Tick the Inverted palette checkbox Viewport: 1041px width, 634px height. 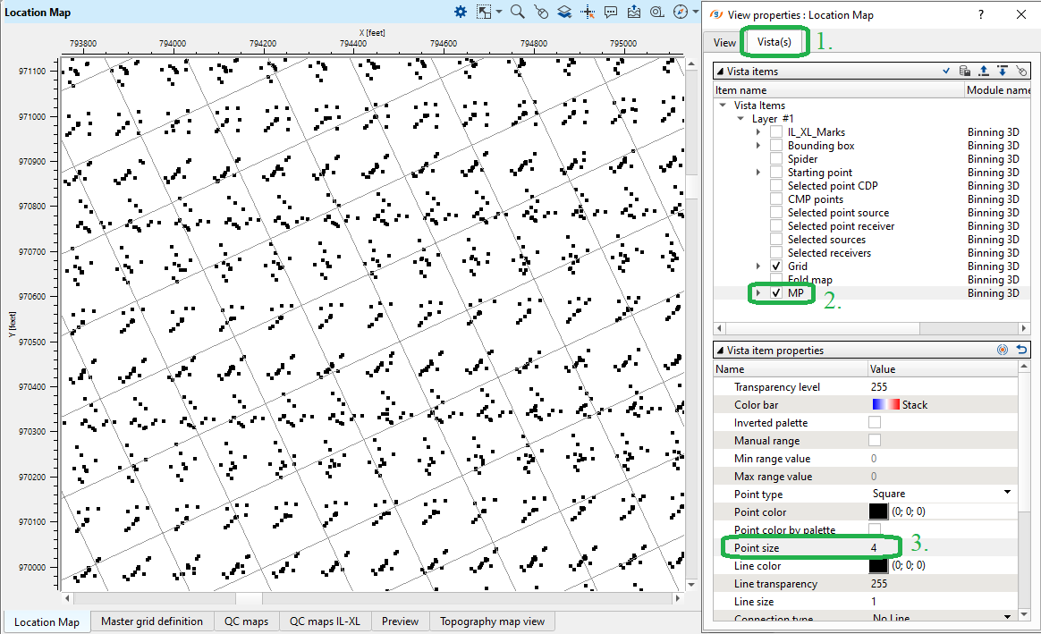(875, 422)
